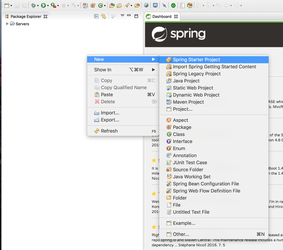This screenshot has height=250, width=283.
Task: Open the External Tools dropdown arrow
Action: [x=58, y=6]
